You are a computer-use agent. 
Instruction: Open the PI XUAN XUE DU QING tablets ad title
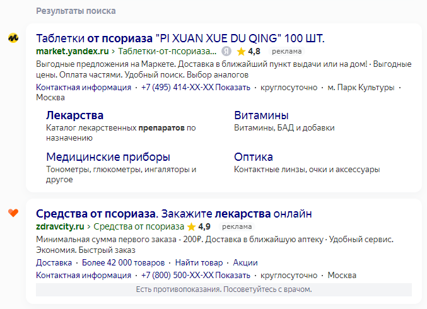pos(180,38)
